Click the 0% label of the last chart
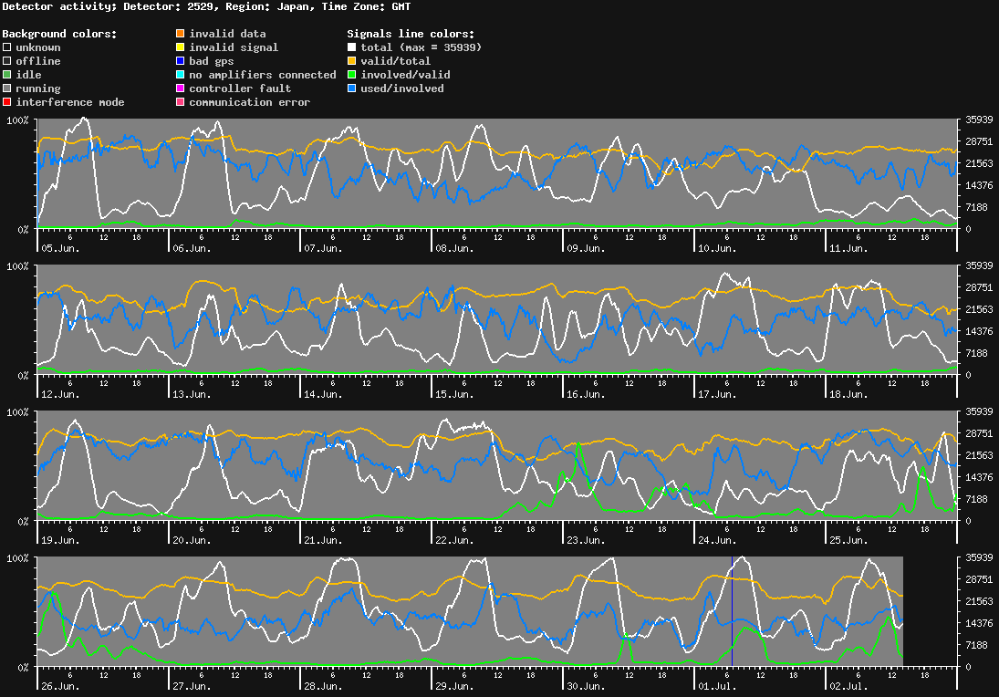 pos(23,668)
